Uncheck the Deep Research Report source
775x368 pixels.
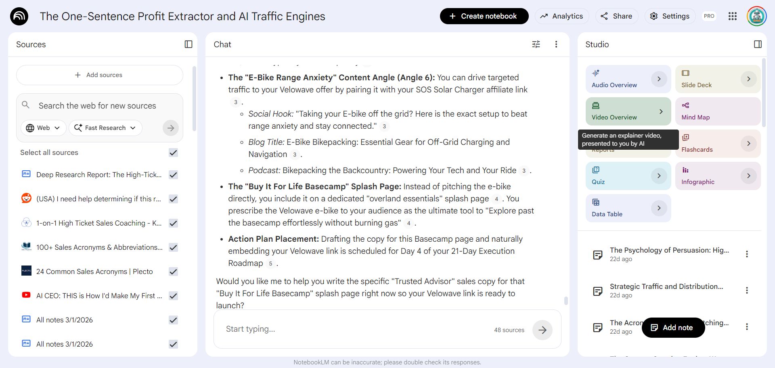point(174,175)
